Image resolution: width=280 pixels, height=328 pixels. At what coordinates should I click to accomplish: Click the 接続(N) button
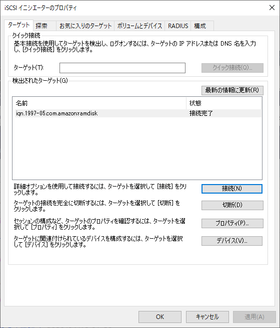pos(232,189)
